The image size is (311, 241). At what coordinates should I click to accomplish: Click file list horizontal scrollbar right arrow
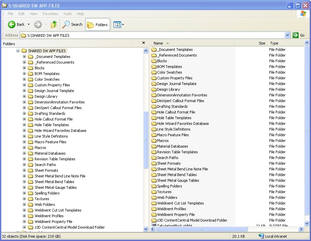pyautogui.click(x=301, y=229)
